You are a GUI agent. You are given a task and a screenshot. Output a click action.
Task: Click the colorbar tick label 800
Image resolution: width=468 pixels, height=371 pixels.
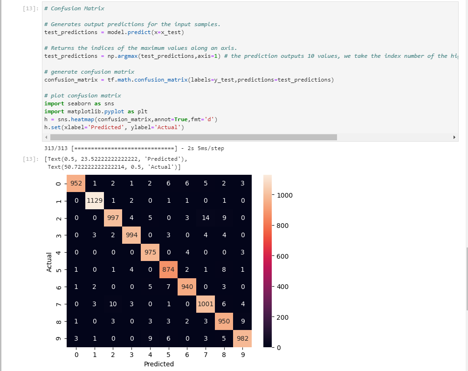[x=282, y=226]
